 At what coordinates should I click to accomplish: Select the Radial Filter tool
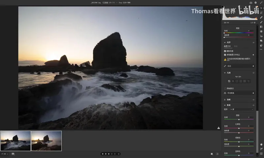coord(261,32)
